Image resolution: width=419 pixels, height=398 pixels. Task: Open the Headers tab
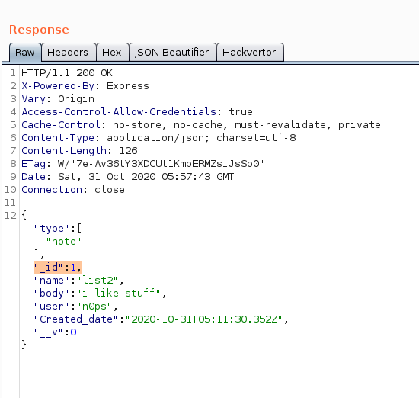pyautogui.click(x=69, y=52)
